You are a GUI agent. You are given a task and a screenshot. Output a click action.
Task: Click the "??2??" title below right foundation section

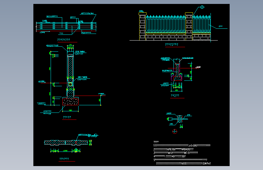[x=175, y=96]
